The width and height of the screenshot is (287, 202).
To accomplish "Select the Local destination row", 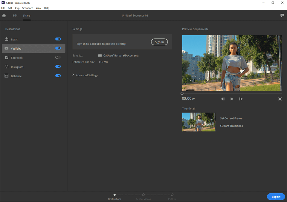I will tap(33, 39).
